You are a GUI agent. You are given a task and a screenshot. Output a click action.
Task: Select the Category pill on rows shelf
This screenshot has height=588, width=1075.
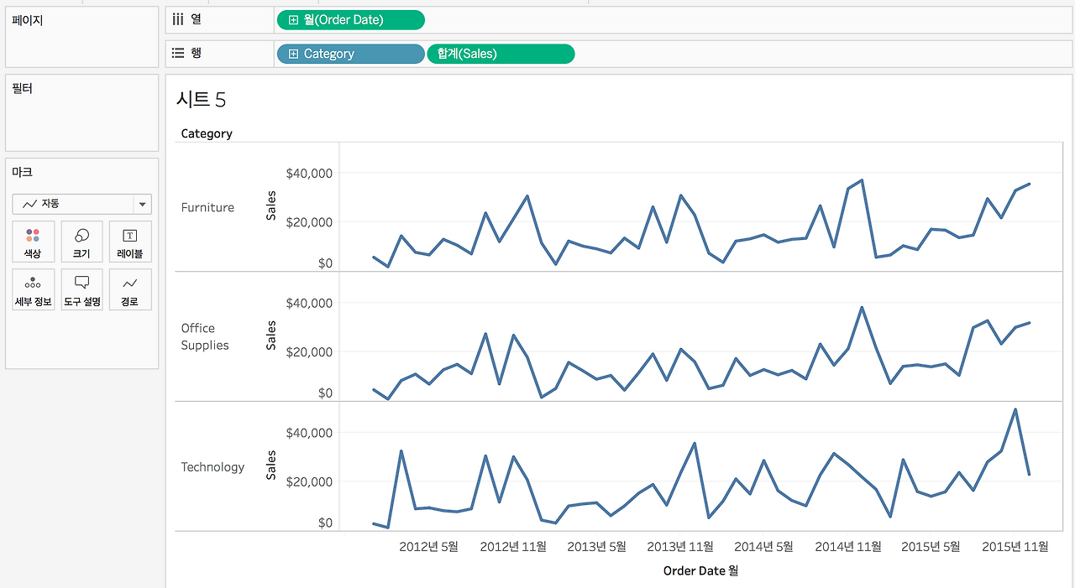coord(350,54)
